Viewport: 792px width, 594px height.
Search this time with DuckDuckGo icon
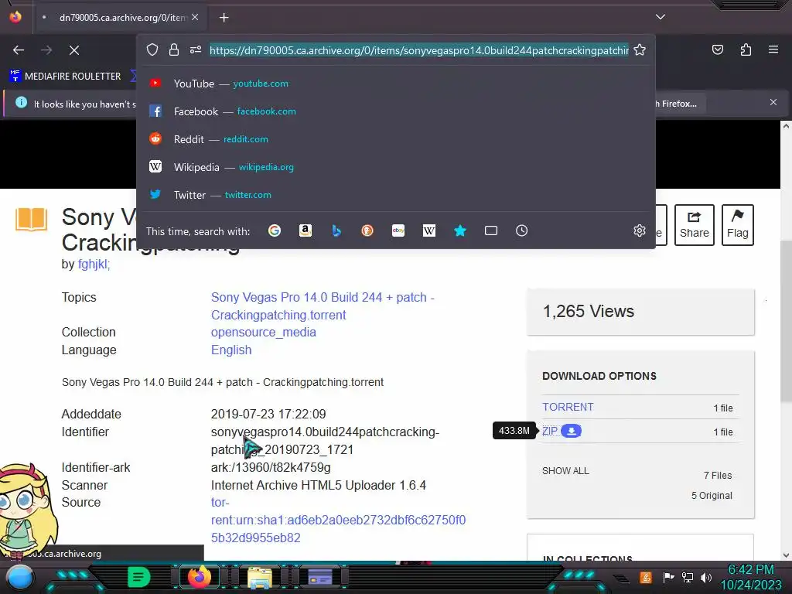[x=367, y=230]
